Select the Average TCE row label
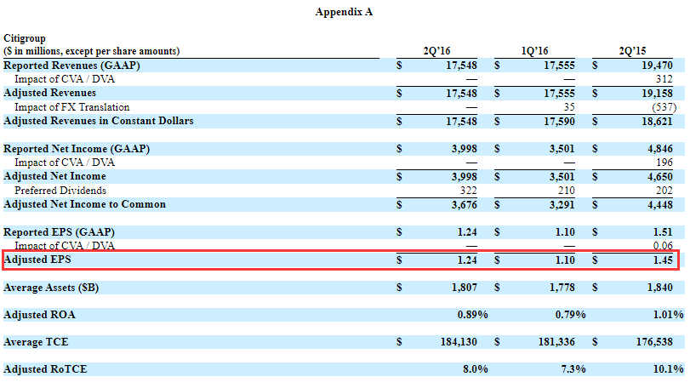 tap(36, 342)
